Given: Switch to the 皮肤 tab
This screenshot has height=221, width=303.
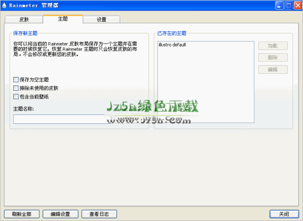Looking at the screenshot, I should 24,20.
